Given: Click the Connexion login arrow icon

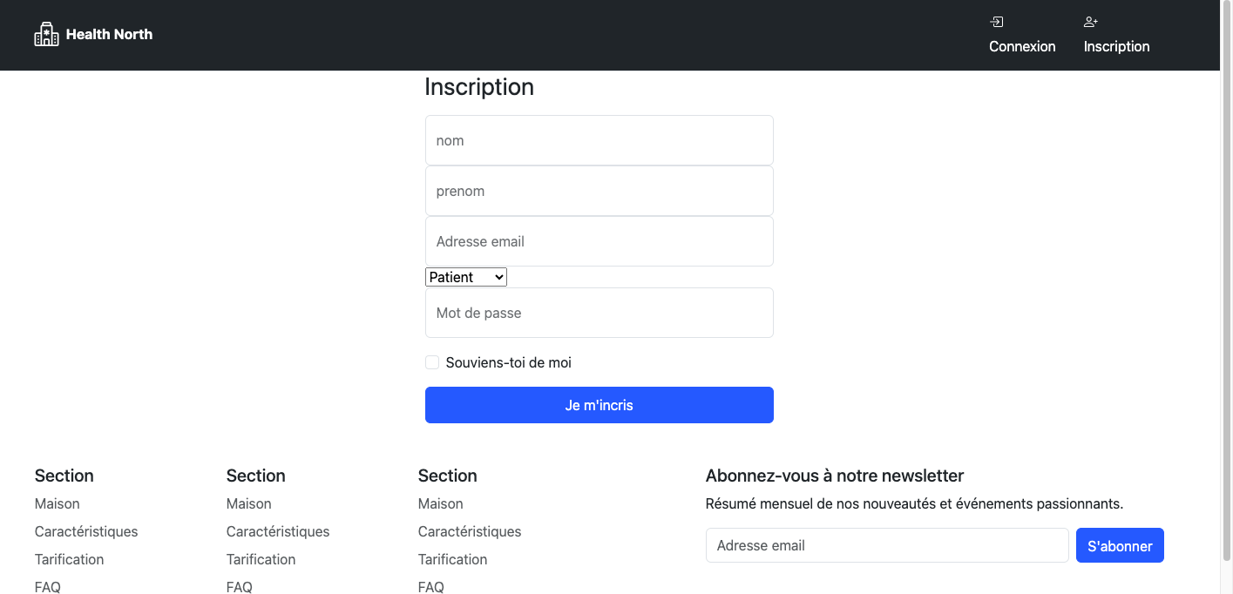Looking at the screenshot, I should (997, 22).
